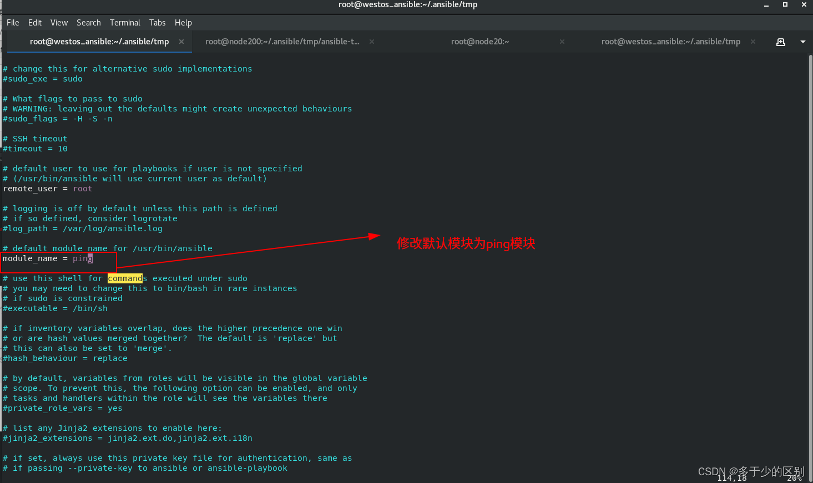Switch to root@node200 ansible tmp tab

(x=282, y=42)
